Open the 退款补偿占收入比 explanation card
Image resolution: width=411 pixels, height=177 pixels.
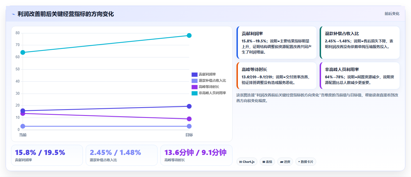[360, 43]
